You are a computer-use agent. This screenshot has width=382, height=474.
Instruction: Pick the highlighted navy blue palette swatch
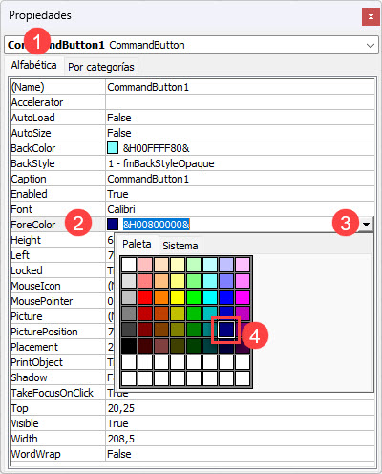226,330
